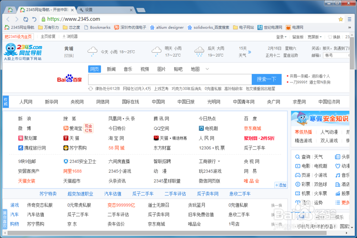The height and width of the screenshot is (238, 357).
Task: Select the 新闻 search tab
Action: 111,69
